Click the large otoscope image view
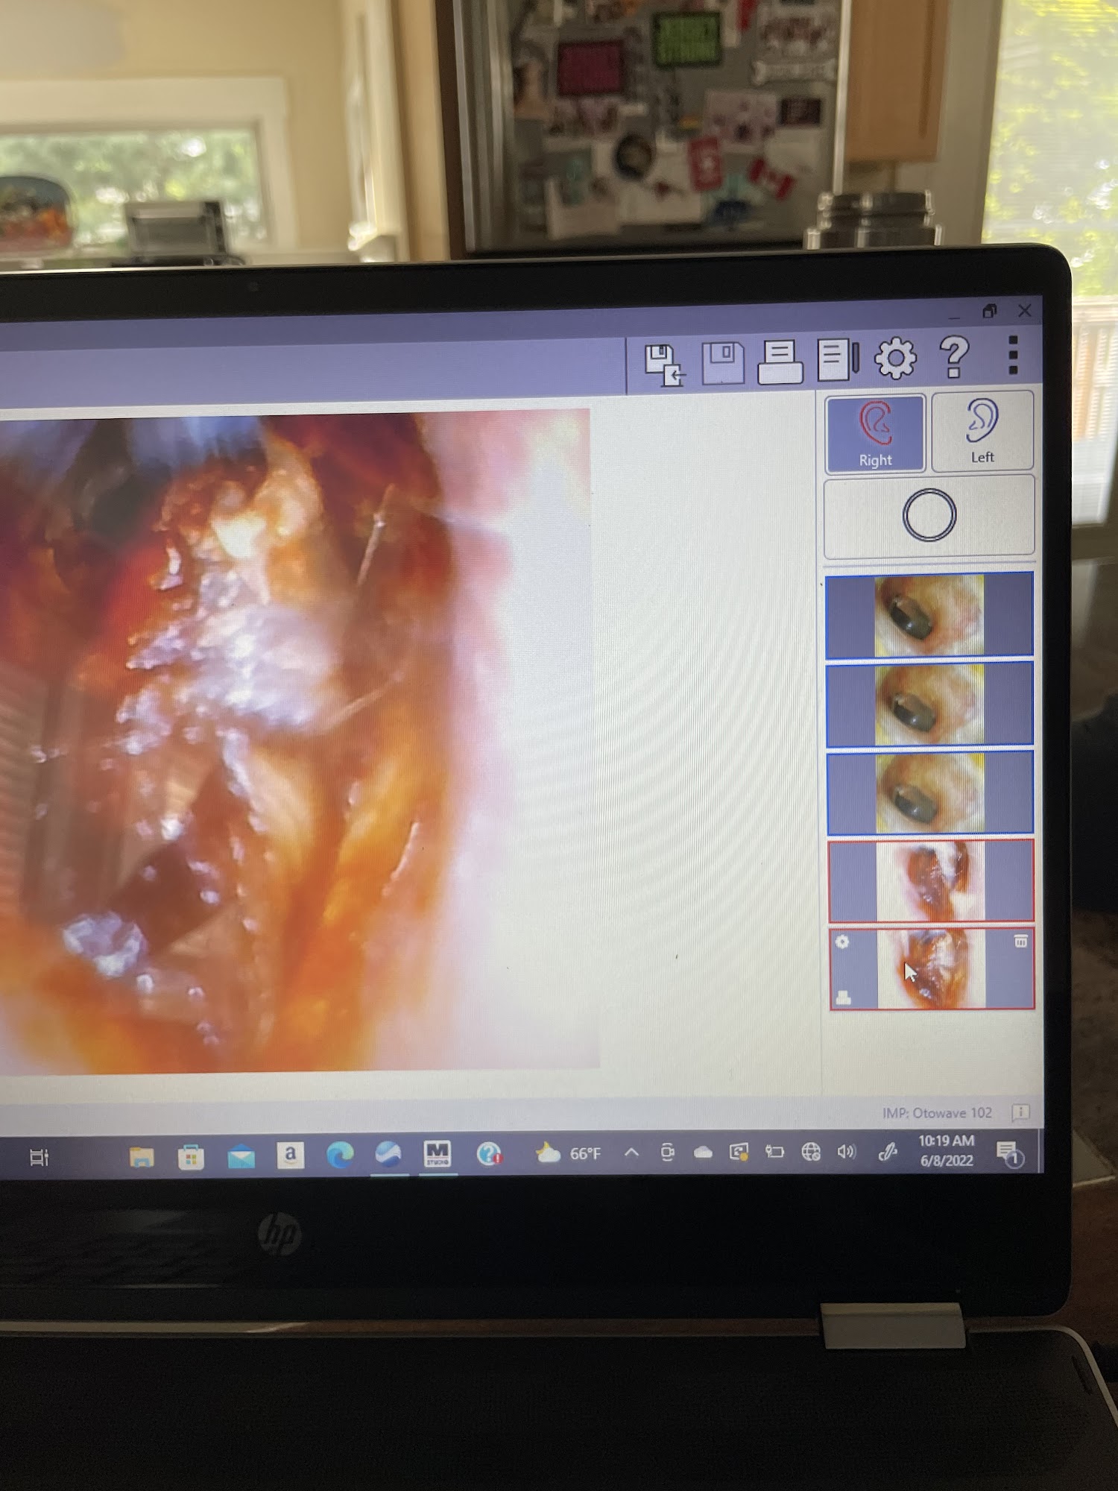 pyautogui.click(x=298, y=742)
